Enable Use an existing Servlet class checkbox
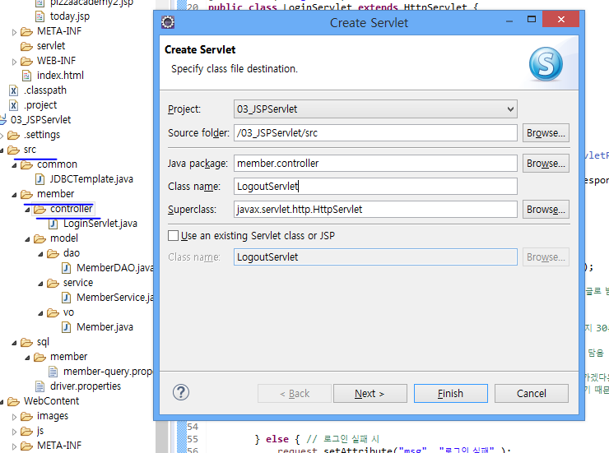Image resolution: width=609 pixels, height=453 pixels. pyautogui.click(x=173, y=236)
